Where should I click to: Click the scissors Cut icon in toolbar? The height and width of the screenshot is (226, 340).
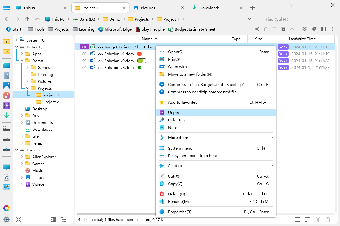tap(257, 29)
